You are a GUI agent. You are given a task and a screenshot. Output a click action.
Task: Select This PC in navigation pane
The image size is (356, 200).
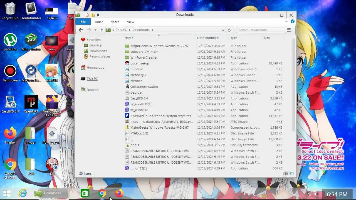[x=89, y=79]
